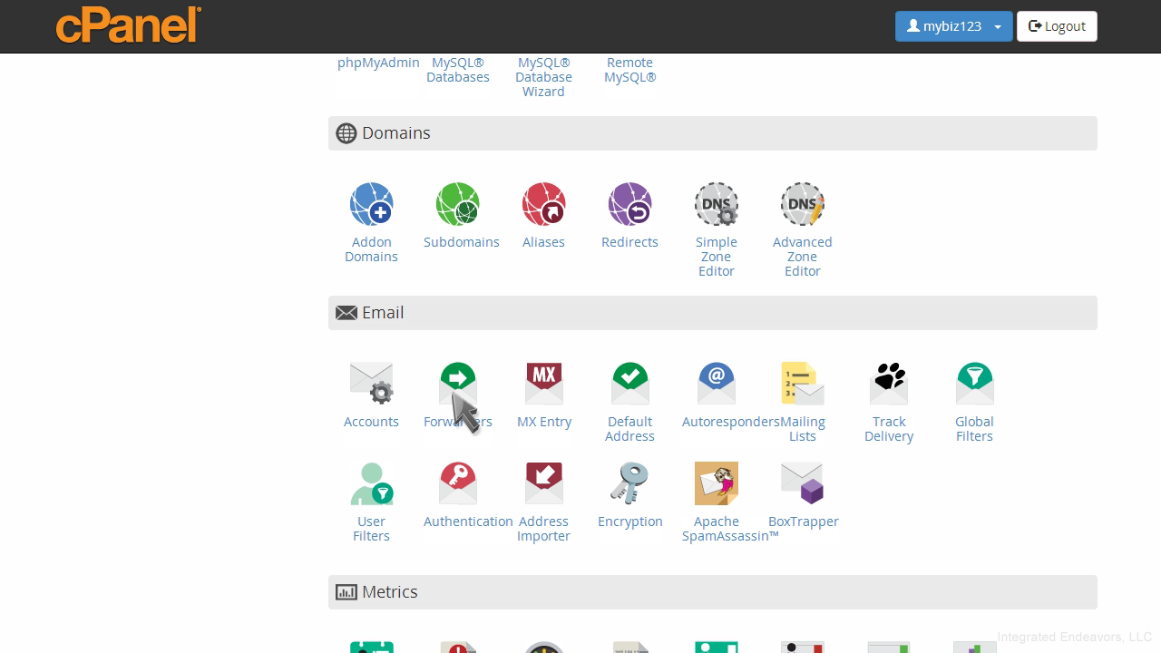1161x653 pixels.
Task: Click the Remote MySQL link
Action: [629, 70]
